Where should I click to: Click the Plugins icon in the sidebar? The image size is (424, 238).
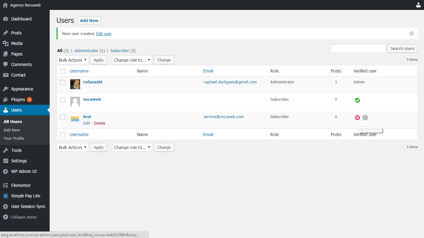[6, 99]
